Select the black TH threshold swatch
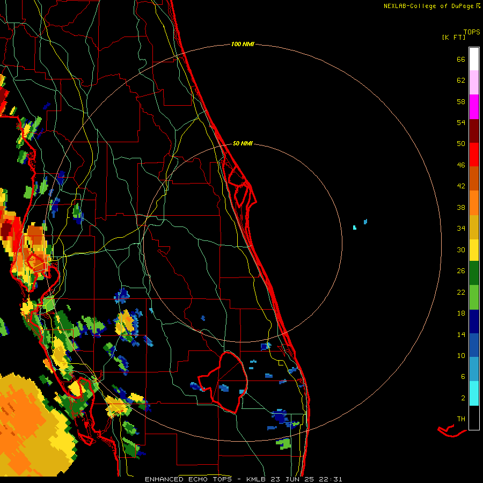This screenshot has height=483, width=483. [474, 418]
